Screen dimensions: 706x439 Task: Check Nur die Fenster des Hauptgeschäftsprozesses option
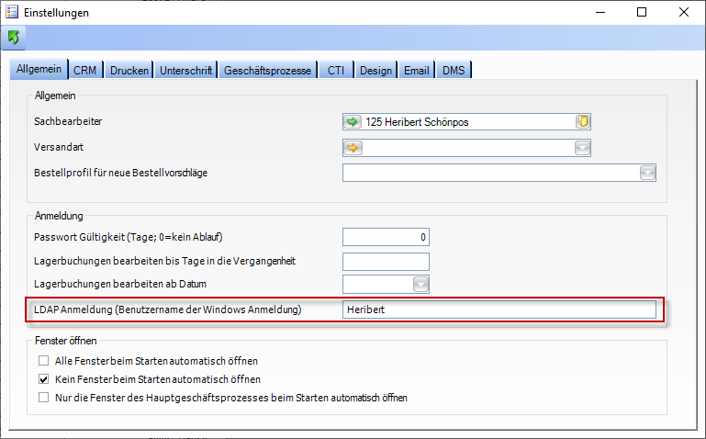pos(43,398)
